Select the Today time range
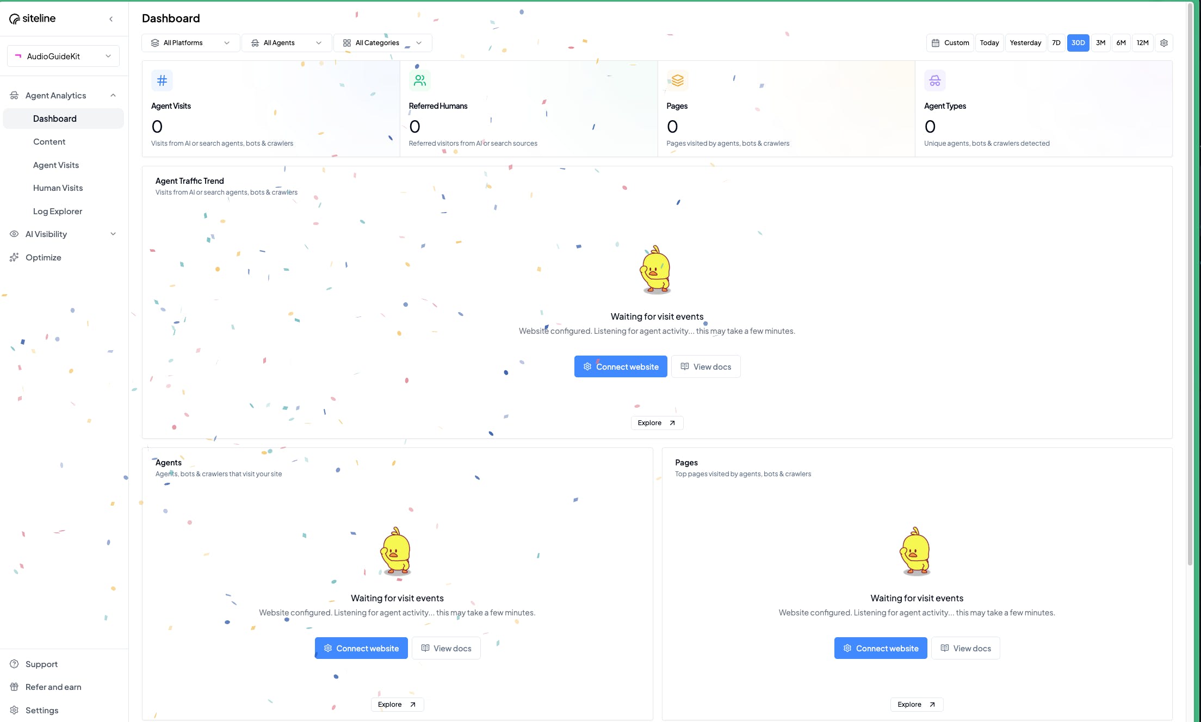 coord(989,43)
